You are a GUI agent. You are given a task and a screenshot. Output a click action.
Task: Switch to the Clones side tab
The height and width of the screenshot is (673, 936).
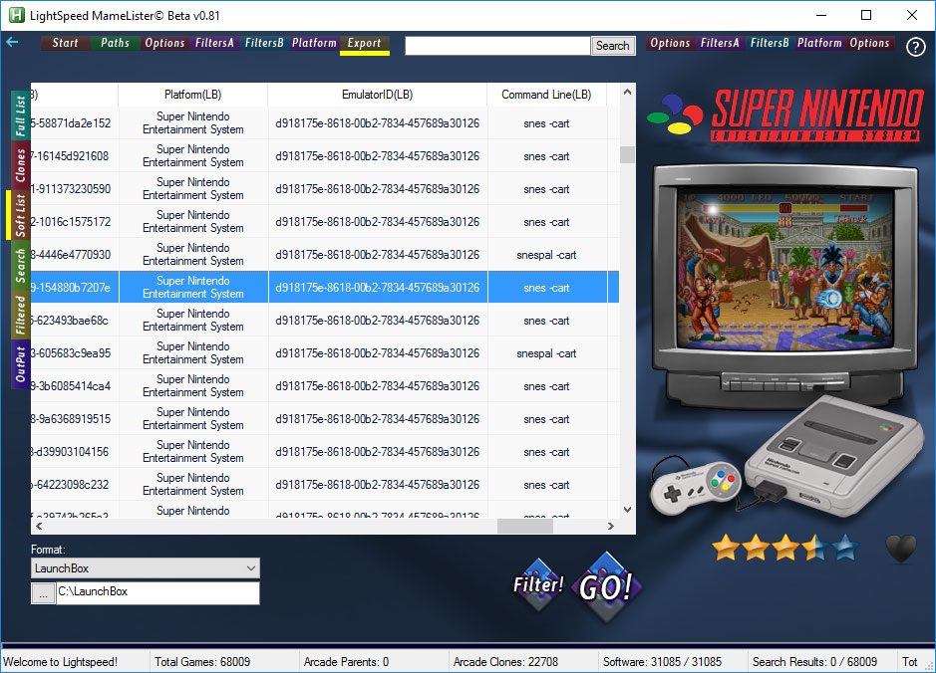coord(20,165)
